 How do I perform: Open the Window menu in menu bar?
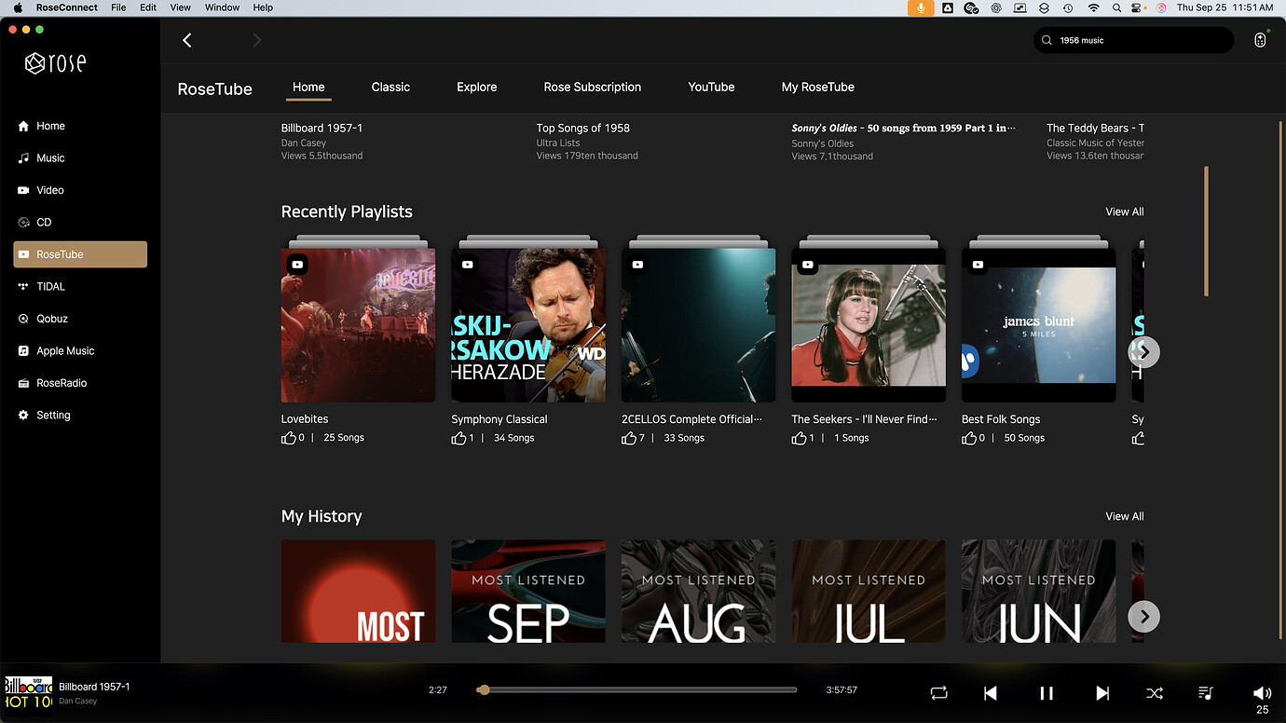click(x=222, y=7)
